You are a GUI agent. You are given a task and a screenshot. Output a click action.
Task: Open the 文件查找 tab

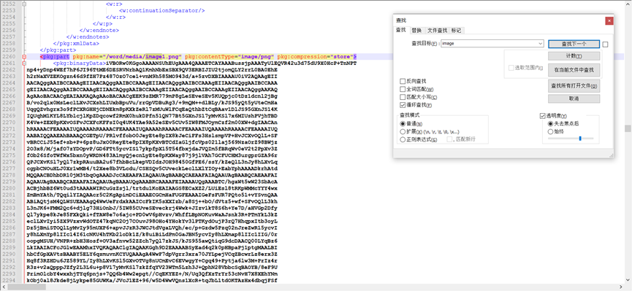(x=438, y=31)
